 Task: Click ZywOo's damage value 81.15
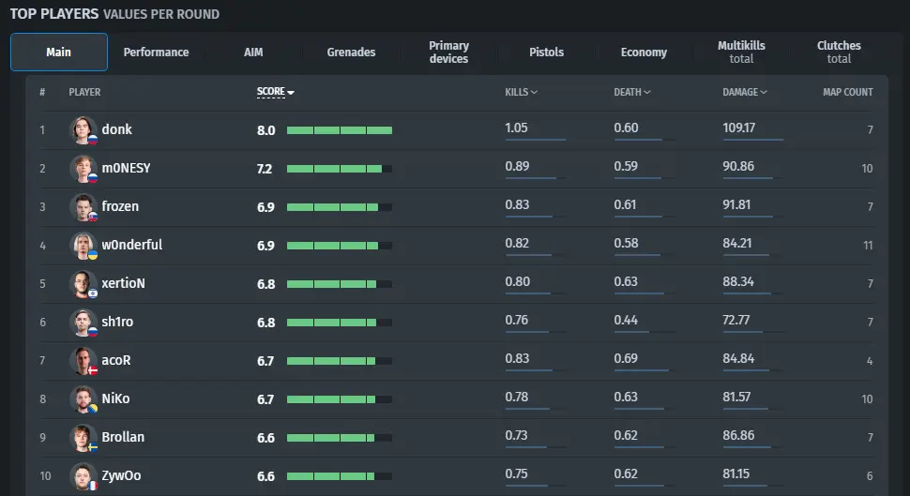tap(736, 473)
